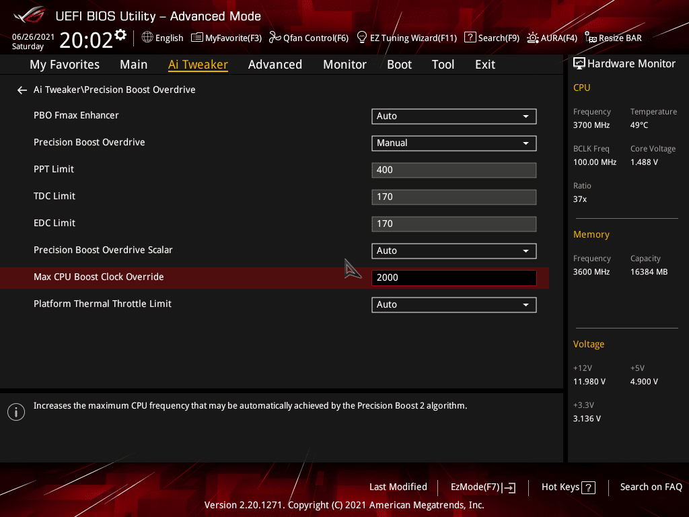This screenshot has height=517, width=689.
Task: Click the ROG logo in header
Action: pyautogui.click(x=30, y=15)
